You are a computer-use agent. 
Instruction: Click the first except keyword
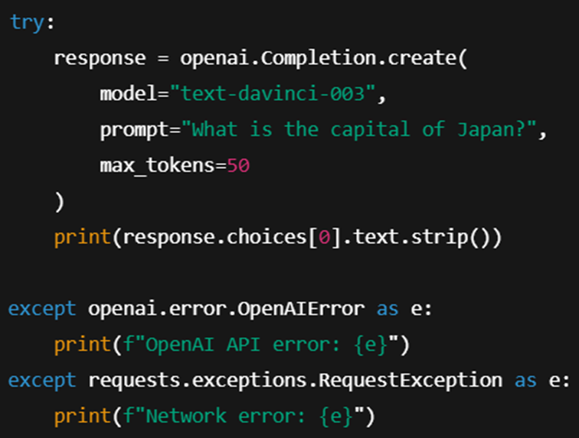pos(42,309)
